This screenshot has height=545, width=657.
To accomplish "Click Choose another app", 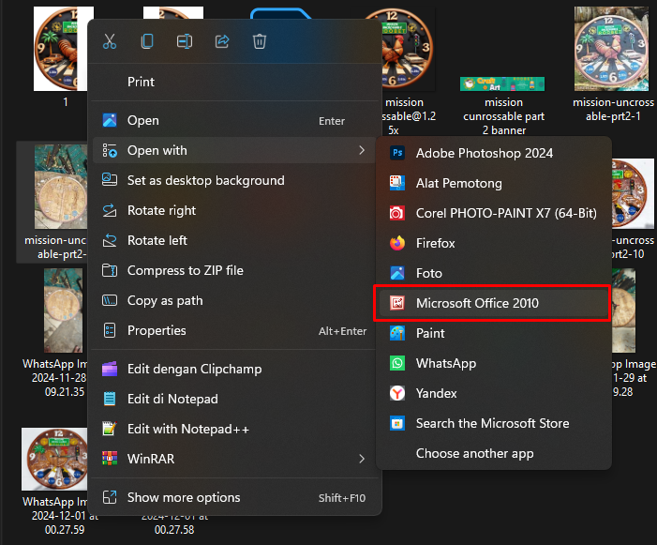I will [494, 453].
